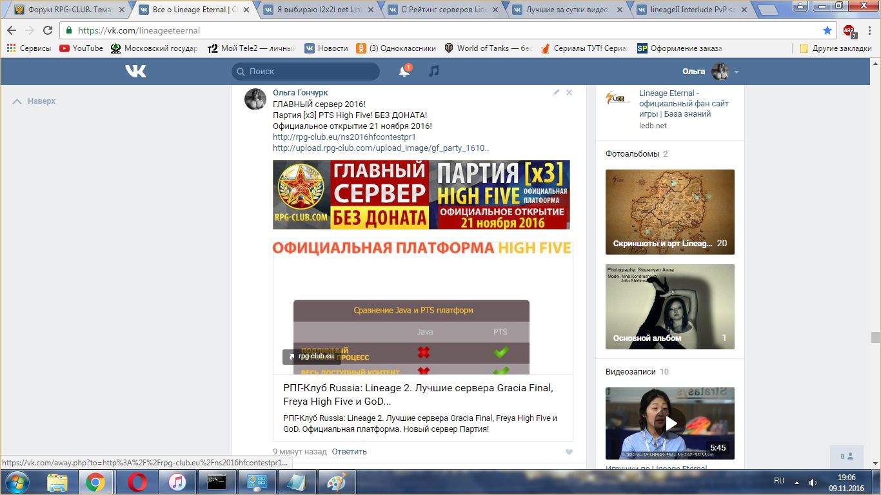Open the Основной альбом thumbnail
Screen dimensions: 881x495
pos(670,307)
